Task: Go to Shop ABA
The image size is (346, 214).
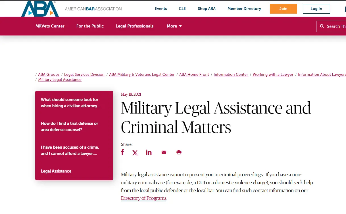Action: 207,9
